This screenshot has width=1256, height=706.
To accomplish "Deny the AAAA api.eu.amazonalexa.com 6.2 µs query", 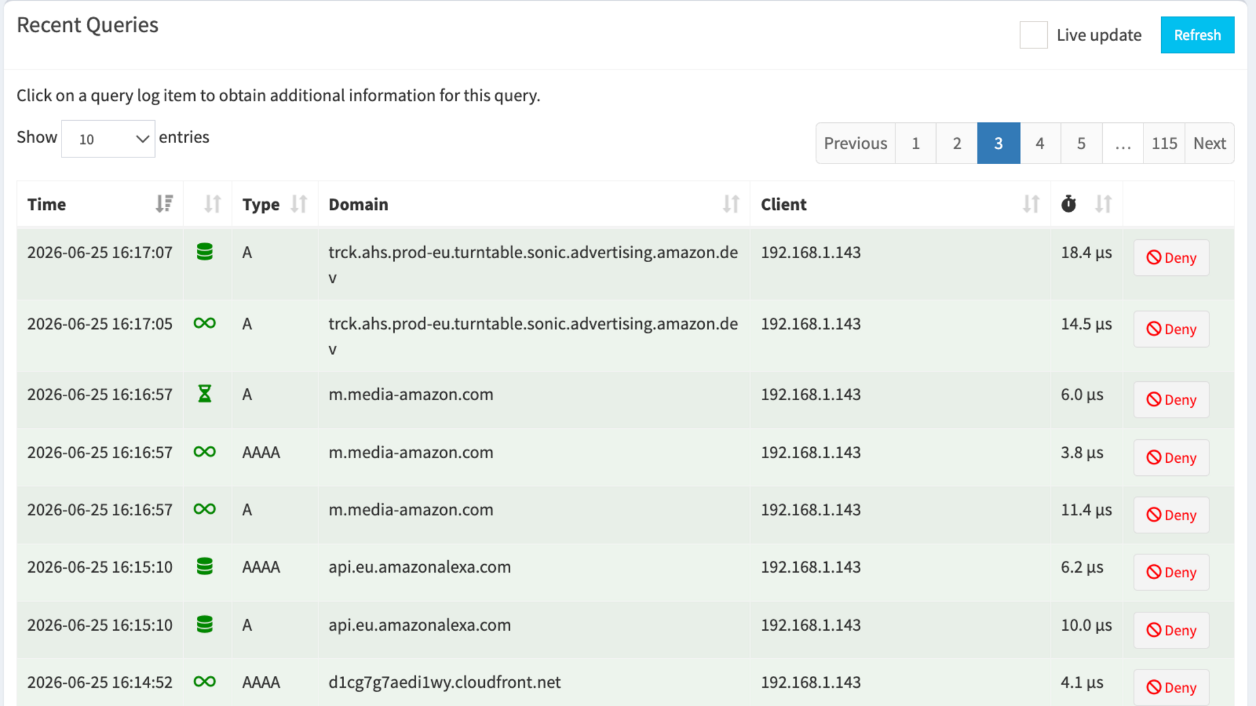I will [x=1171, y=572].
